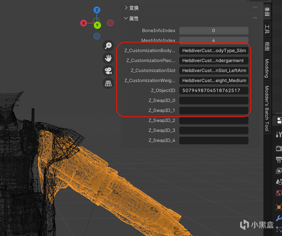The height and width of the screenshot is (236, 282).
Task: Open the Output properties printer icon
Action: [x=279, y=160]
